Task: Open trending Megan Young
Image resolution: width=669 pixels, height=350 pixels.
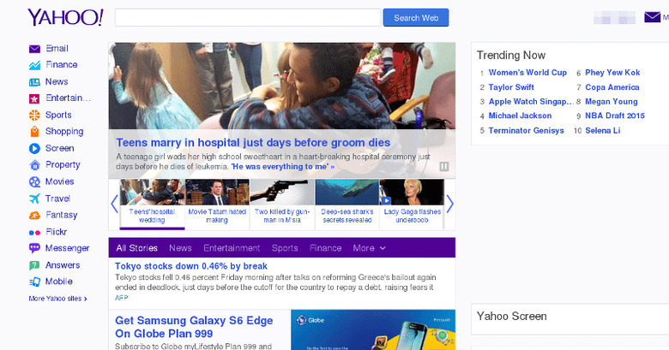Action: (x=612, y=102)
